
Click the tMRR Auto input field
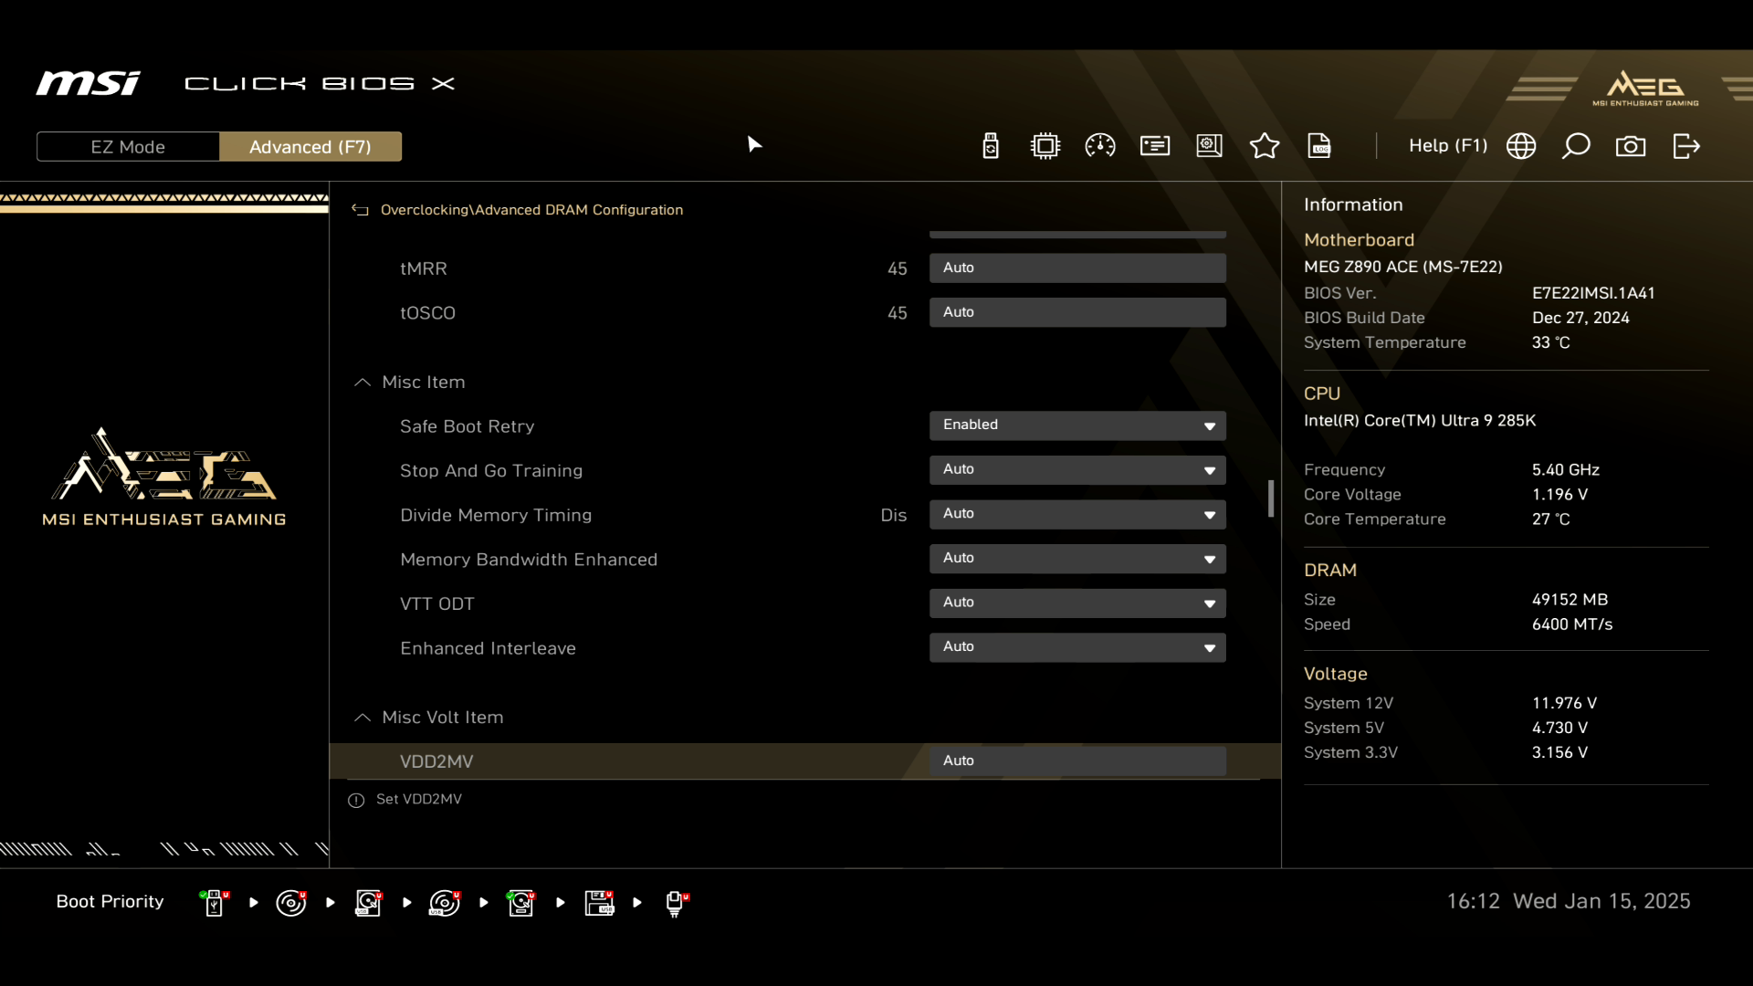(x=1077, y=268)
